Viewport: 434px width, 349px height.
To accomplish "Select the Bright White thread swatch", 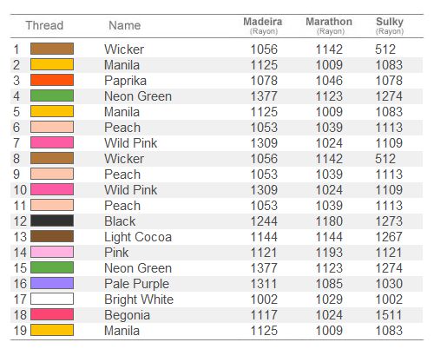I will [x=52, y=299].
